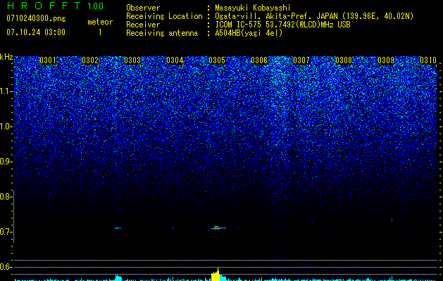This screenshot has height=281, width=443.
Task: Click the 0.8 frequency axis label
Action: point(6,197)
